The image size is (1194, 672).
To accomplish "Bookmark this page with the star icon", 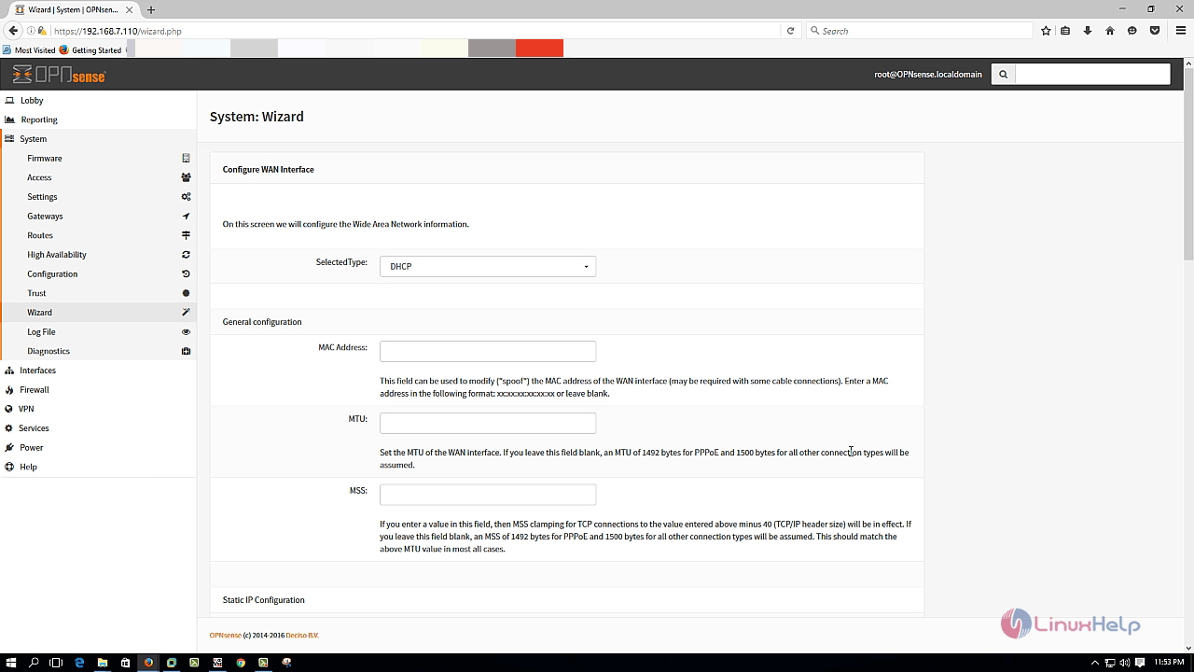I will pyautogui.click(x=1046, y=31).
